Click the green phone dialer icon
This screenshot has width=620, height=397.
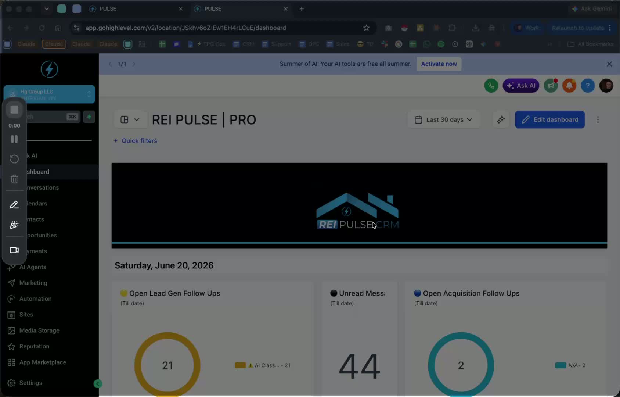point(491,86)
